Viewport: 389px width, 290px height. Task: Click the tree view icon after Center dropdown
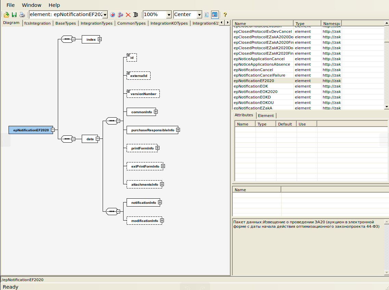(207, 15)
